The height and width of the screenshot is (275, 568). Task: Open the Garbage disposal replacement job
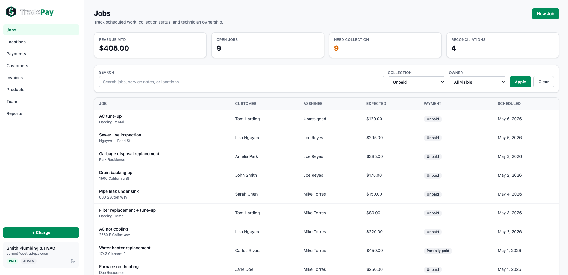pyautogui.click(x=129, y=154)
